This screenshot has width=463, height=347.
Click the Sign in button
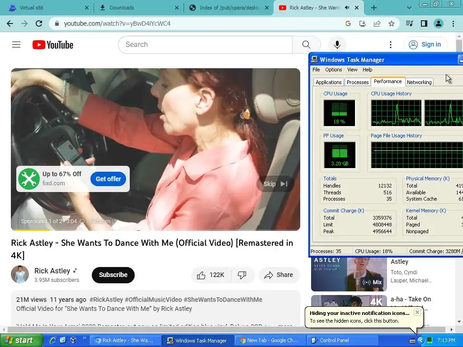[425, 45]
